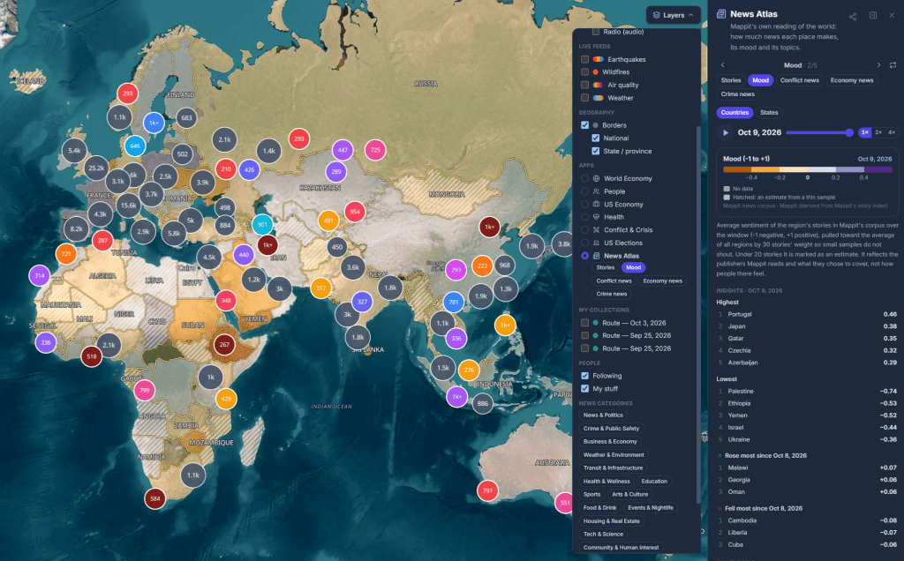Uncheck National borders
The image size is (904, 561).
596,138
